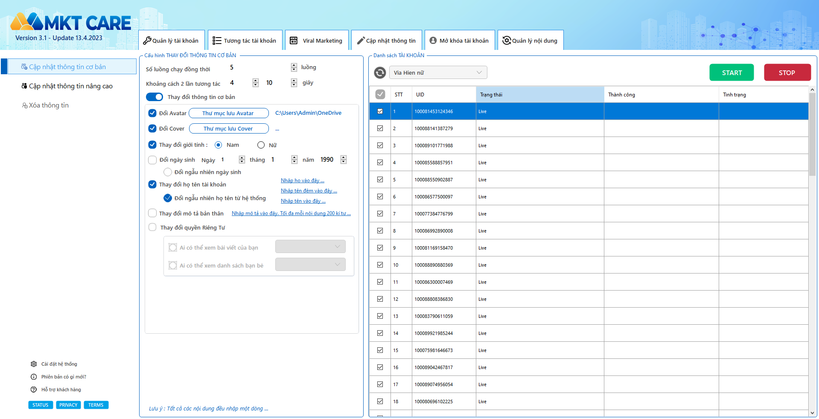Click the Nhập tên đệm vào đây link
The height and width of the screenshot is (419, 819).
(x=309, y=191)
